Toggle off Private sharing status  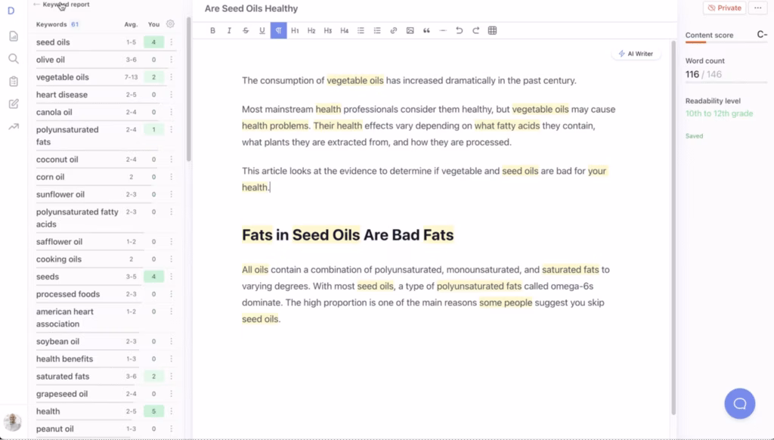pos(723,8)
